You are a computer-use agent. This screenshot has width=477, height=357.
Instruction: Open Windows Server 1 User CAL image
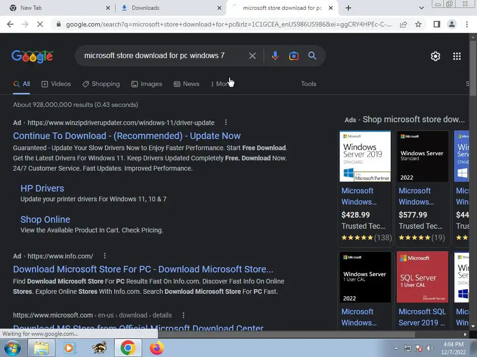click(x=365, y=277)
